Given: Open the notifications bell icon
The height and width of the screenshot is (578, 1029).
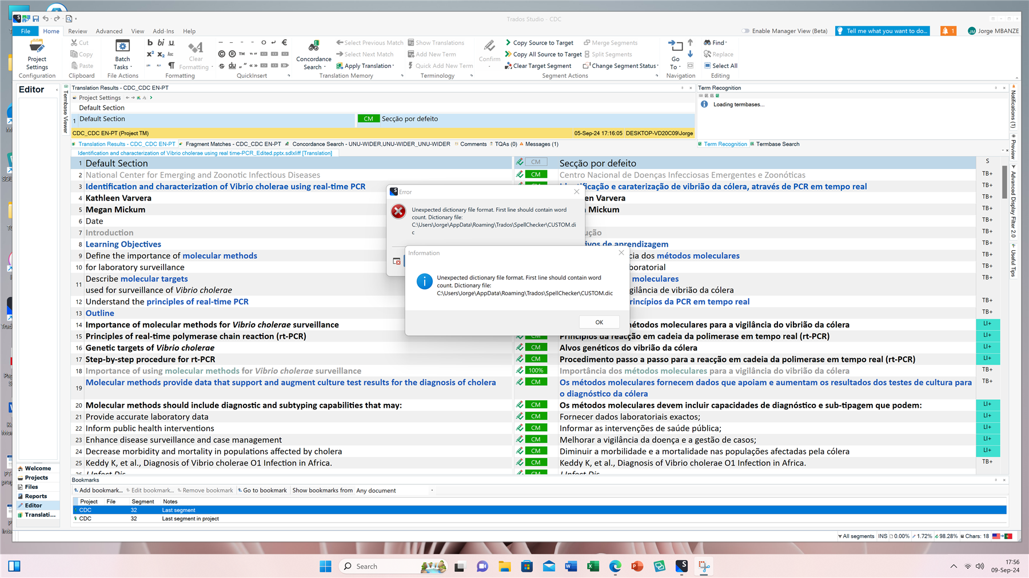Looking at the screenshot, I should point(948,31).
